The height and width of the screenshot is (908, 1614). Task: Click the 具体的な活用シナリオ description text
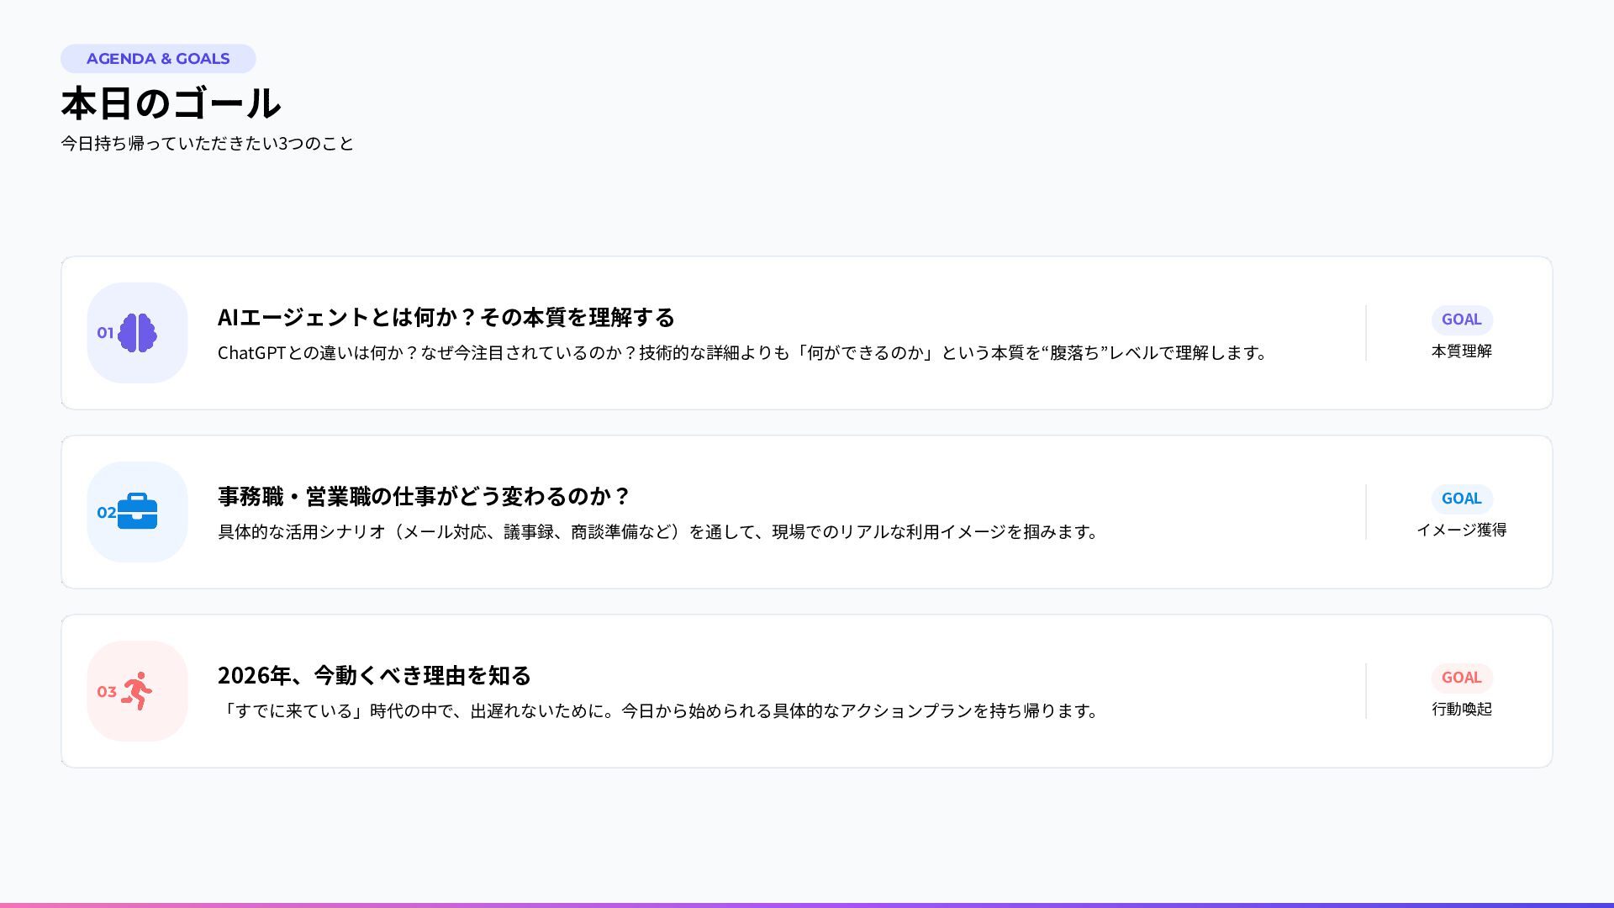click(x=657, y=532)
